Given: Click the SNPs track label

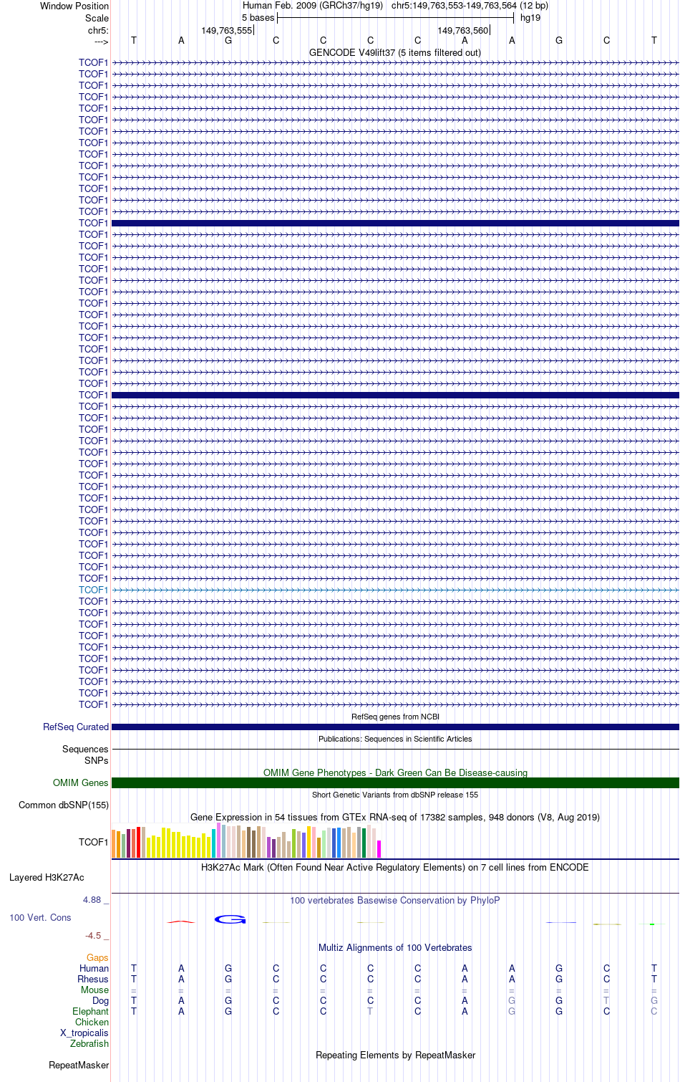Looking at the screenshot, I should 97,760.
